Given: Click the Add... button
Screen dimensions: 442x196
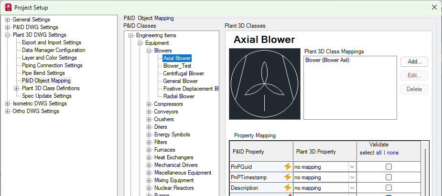Looking at the screenshot, I should click(x=414, y=62).
